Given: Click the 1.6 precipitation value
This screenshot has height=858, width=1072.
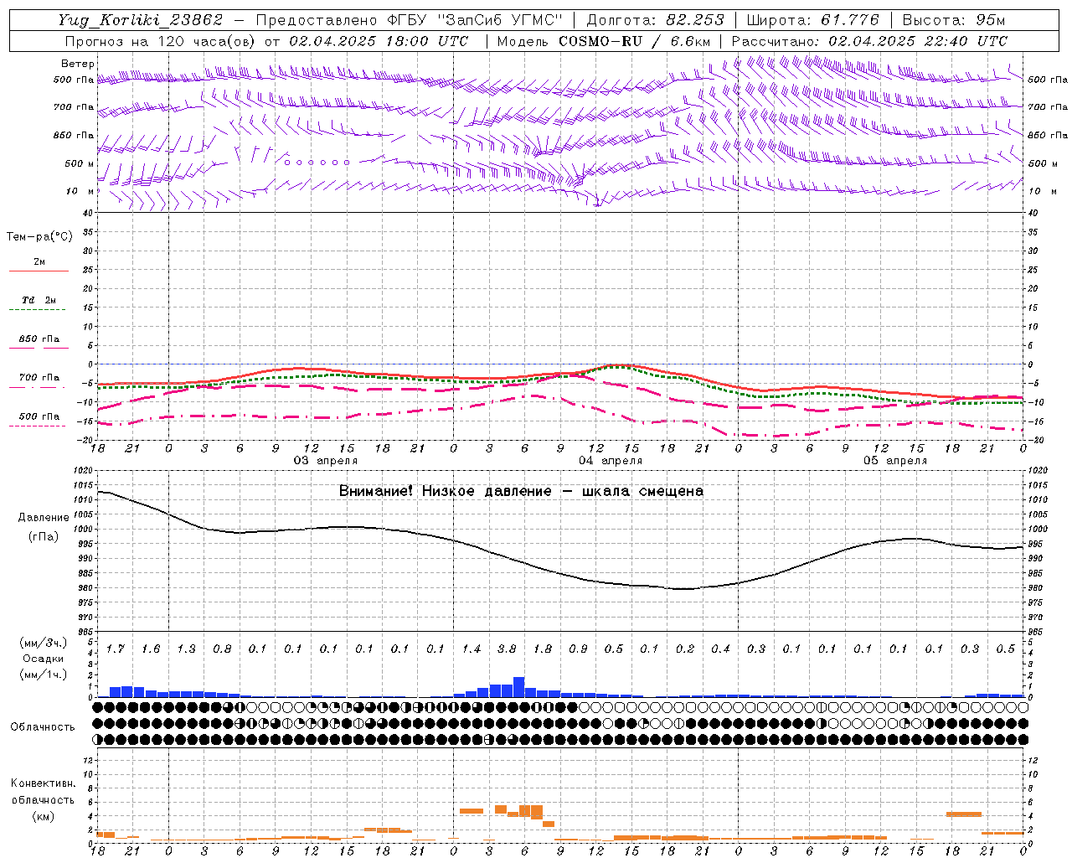Looking at the screenshot, I should pyautogui.click(x=151, y=649).
